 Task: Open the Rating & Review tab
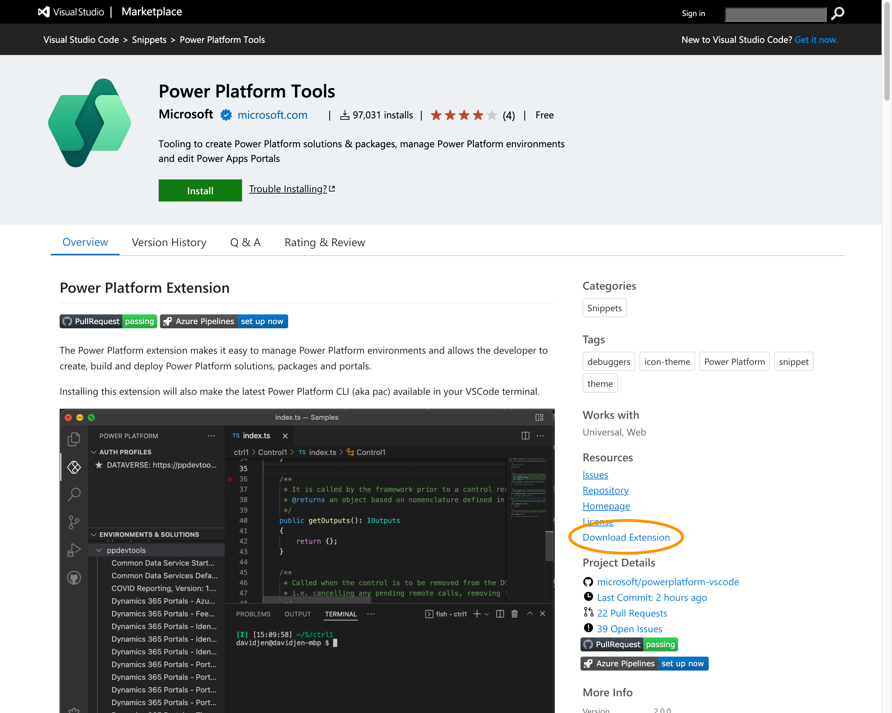[x=324, y=242]
